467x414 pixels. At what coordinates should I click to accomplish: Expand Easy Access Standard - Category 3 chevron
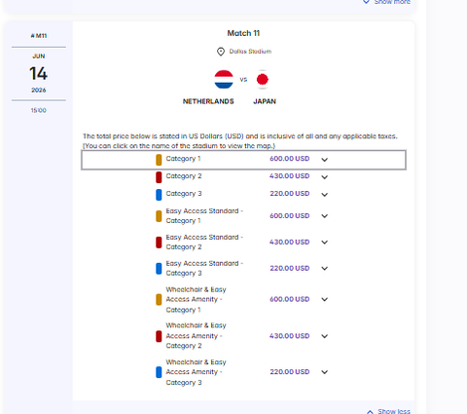pyautogui.click(x=325, y=268)
